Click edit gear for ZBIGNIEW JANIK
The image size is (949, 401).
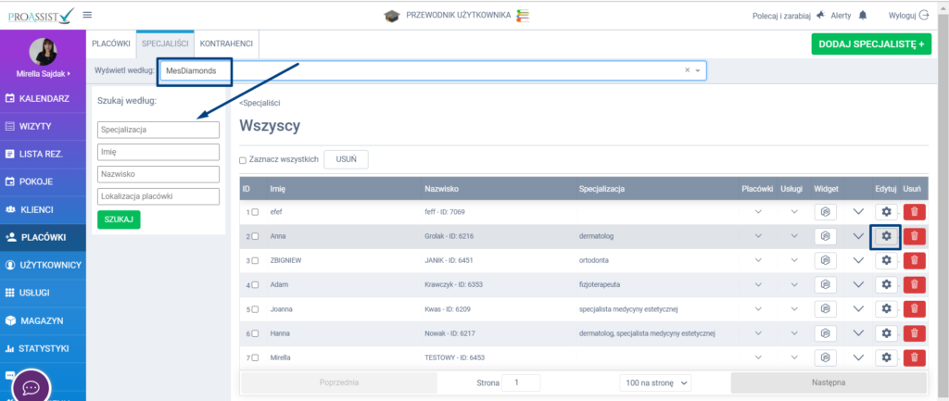pyautogui.click(x=886, y=260)
